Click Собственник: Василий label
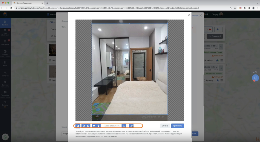Image resolution: width=260 pixels, height=142 pixels. point(213,73)
